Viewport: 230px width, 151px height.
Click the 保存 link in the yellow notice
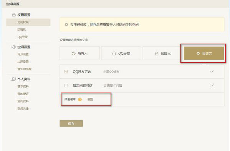[93, 24]
